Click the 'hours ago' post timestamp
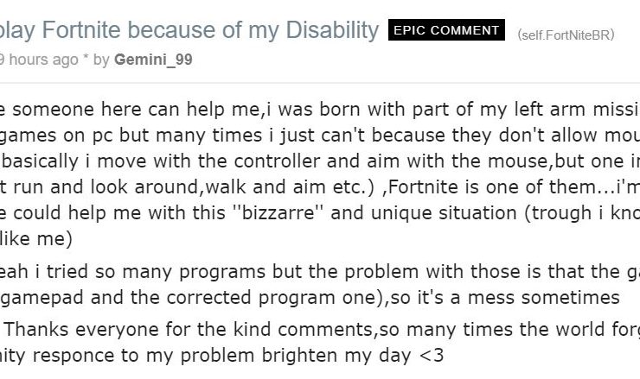Viewport: 640px width, 379px height. click(x=39, y=60)
